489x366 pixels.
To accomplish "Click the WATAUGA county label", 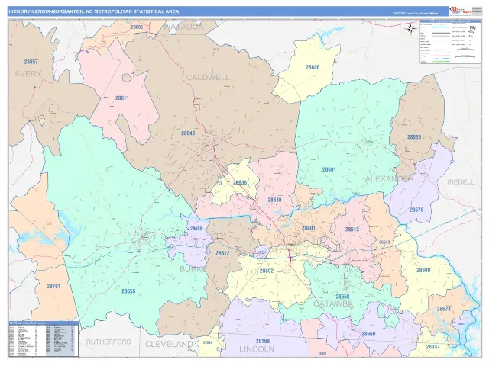I will click(x=183, y=27).
